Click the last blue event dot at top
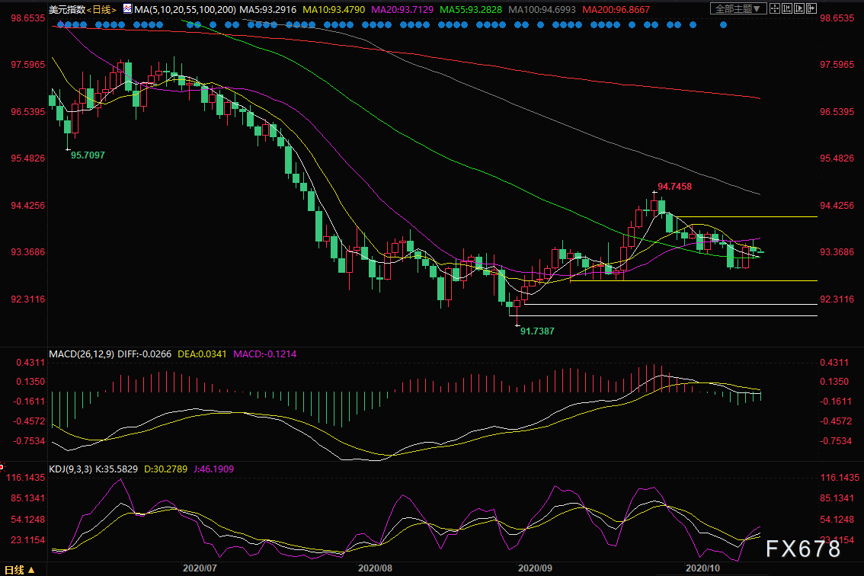864x576 pixels. pos(723,25)
